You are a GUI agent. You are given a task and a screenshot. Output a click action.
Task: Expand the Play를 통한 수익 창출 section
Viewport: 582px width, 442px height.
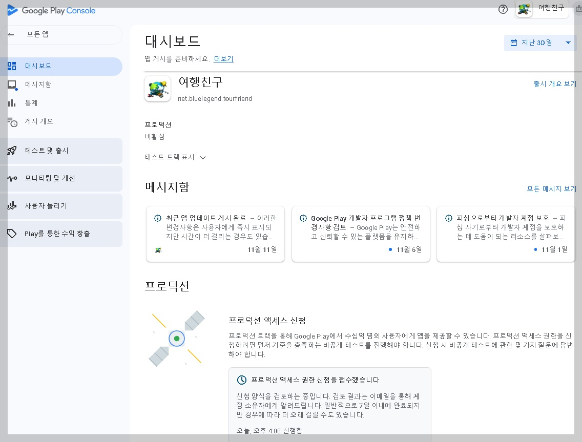(x=61, y=234)
